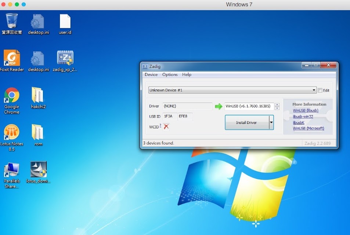The height and width of the screenshot is (235, 350).
Task: Step driver selection down arrow
Action: (277, 108)
